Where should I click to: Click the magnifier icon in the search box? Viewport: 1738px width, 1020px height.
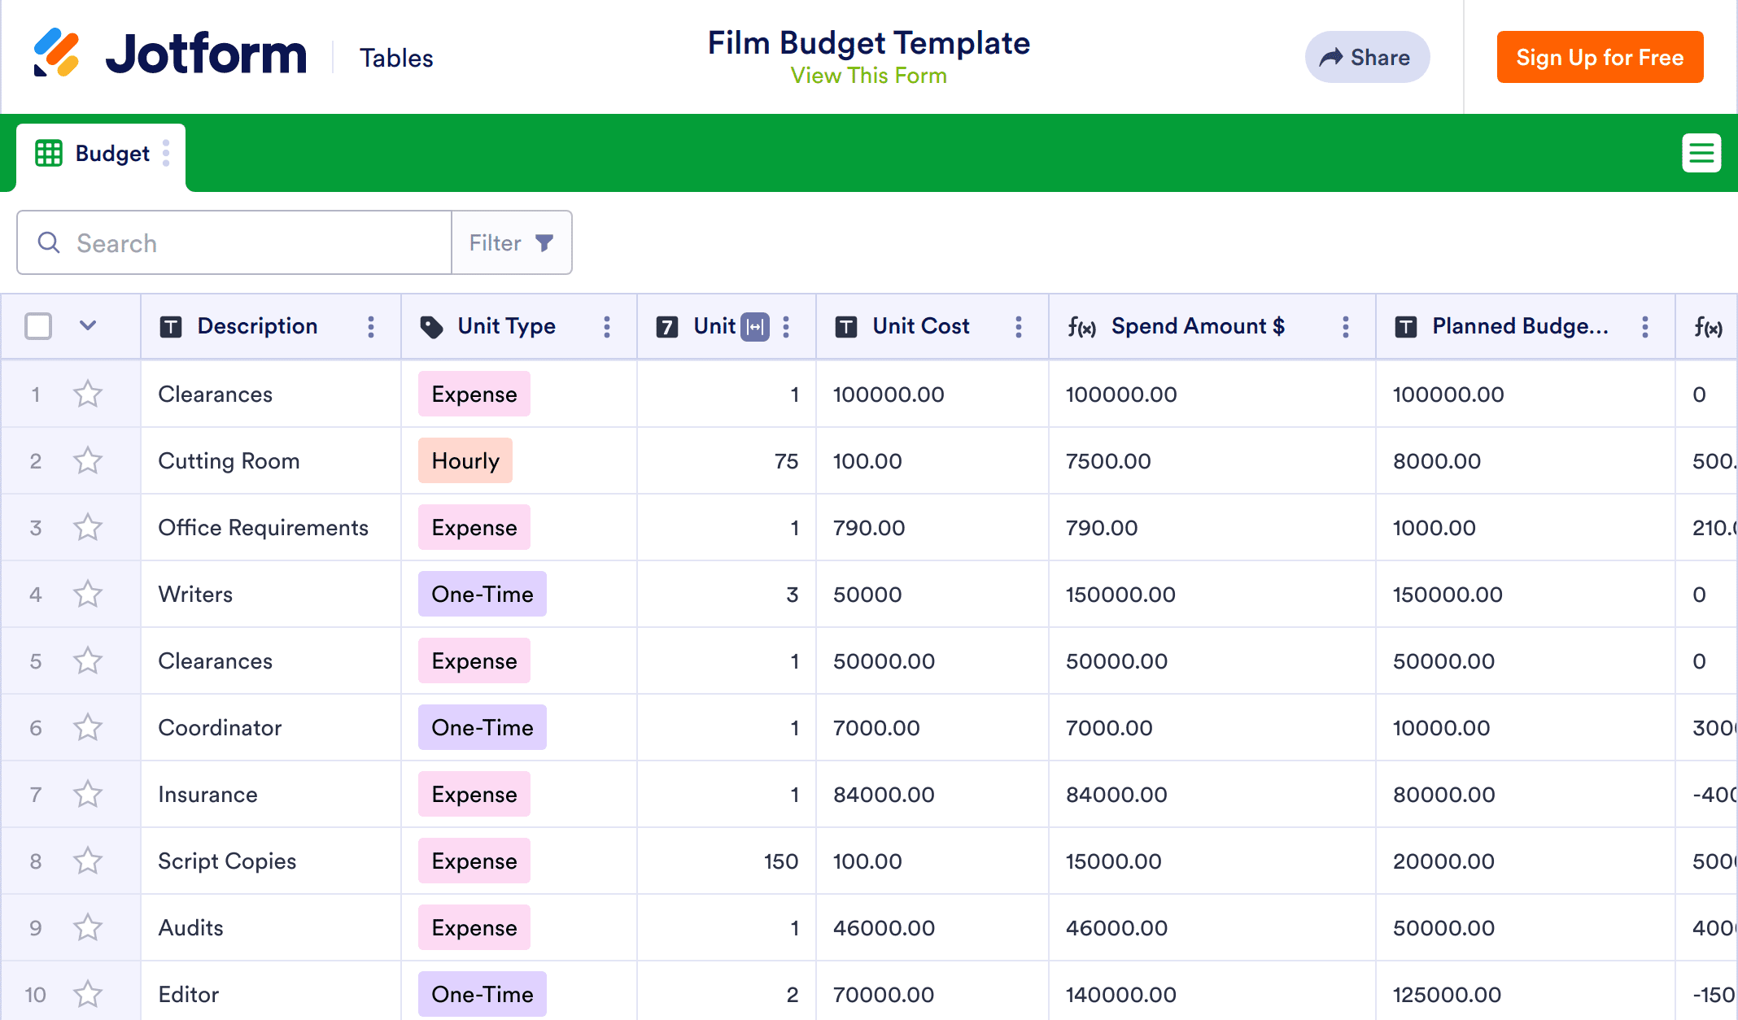coord(49,243)
